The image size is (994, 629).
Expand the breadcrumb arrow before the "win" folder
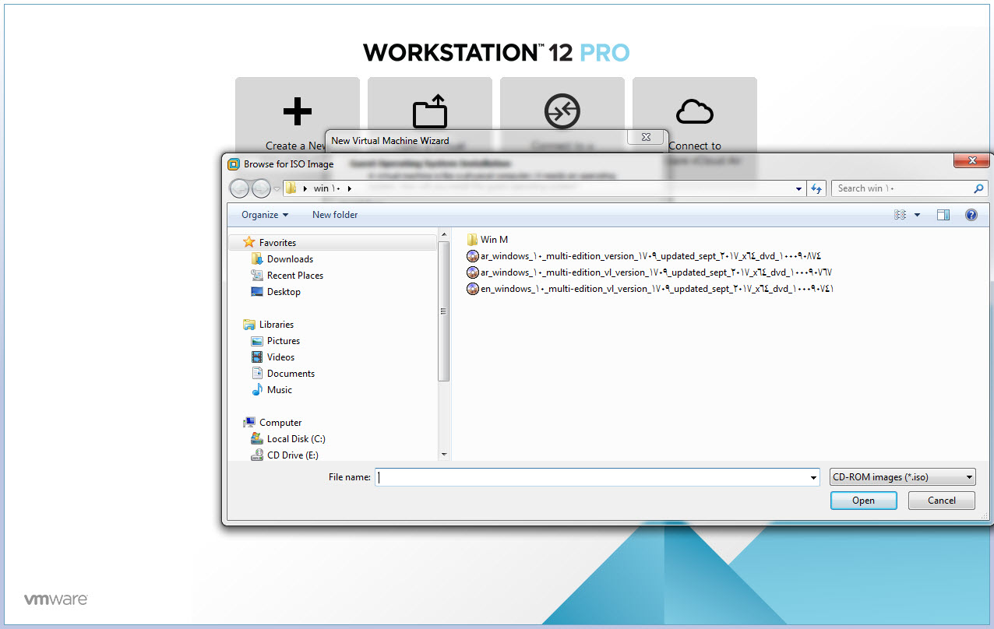coord(305,188)
